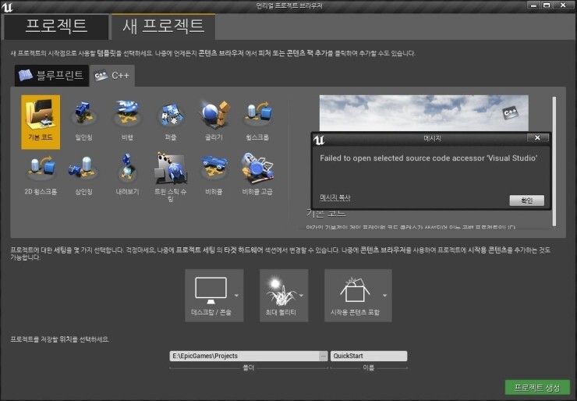Click the Unreal logo in the 메시지 dialog
Viewport: 577px width, 401px height.
[x=319, y=140]
